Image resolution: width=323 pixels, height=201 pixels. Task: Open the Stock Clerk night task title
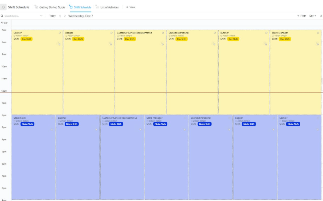coord(20,118)
